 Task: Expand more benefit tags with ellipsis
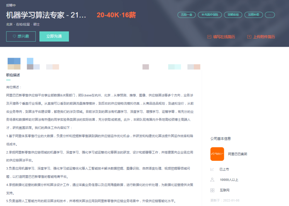(270, 15)
